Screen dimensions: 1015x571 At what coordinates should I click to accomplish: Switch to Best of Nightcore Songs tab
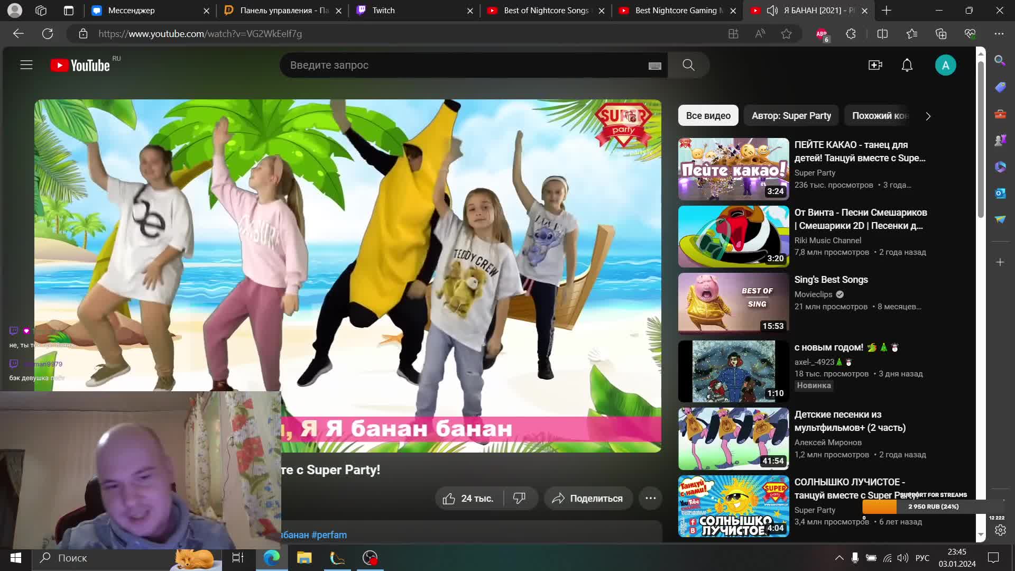coord(546,11)
